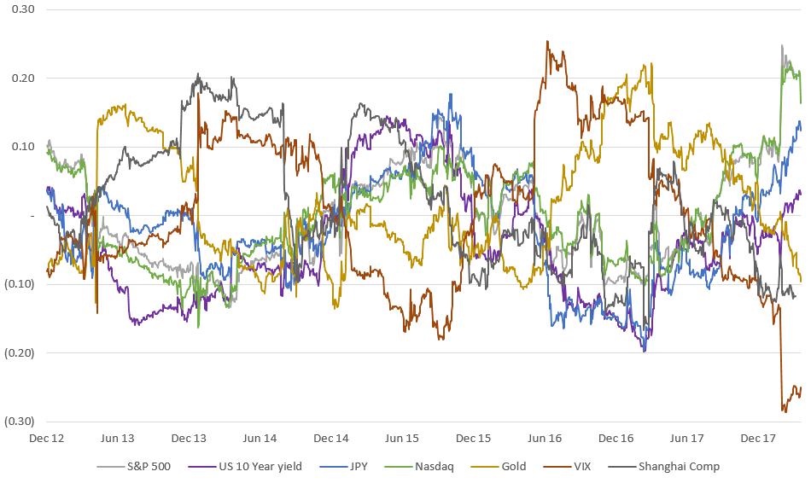Select the S&P 500 legend entry
Viewport: 811px width, 483px height.
(x=133, y=467)
